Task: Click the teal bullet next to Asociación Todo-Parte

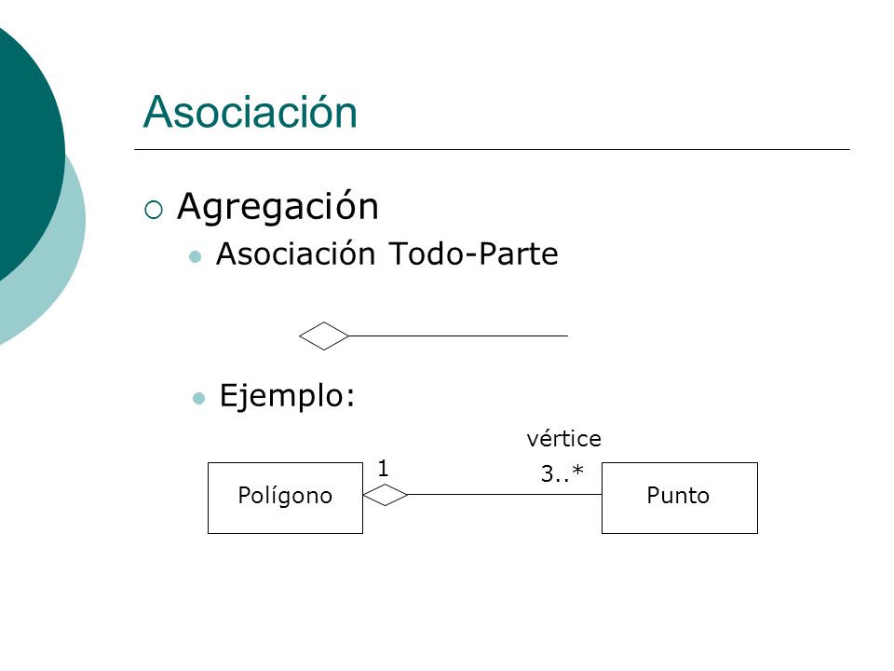Action: pos(195,256)
